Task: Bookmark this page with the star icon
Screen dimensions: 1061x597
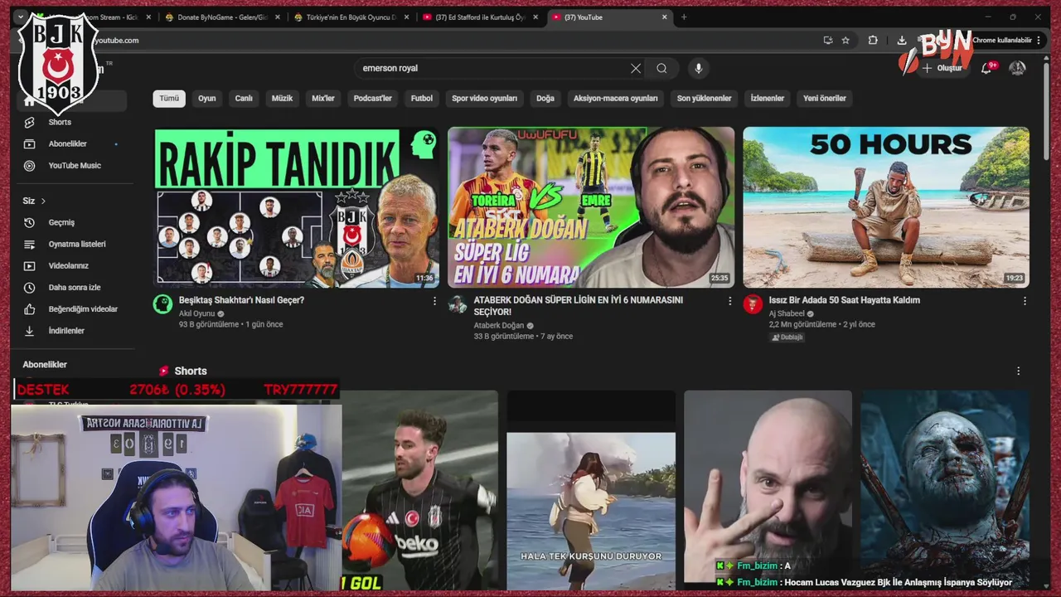Action: coord(845,40)
